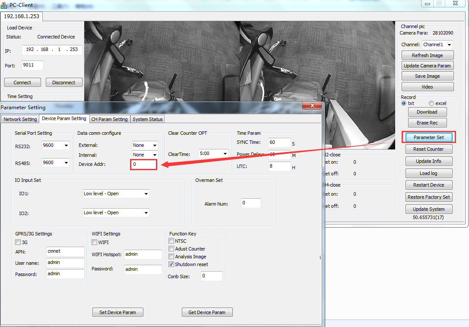The height and width of the screenshot is (327, 469).
Task: Click the Connect button
Action: 22,83
